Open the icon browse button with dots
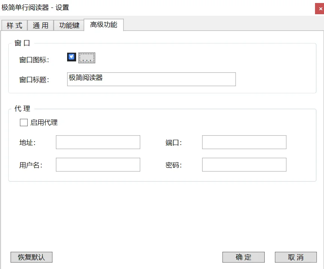 click(87, 58)
